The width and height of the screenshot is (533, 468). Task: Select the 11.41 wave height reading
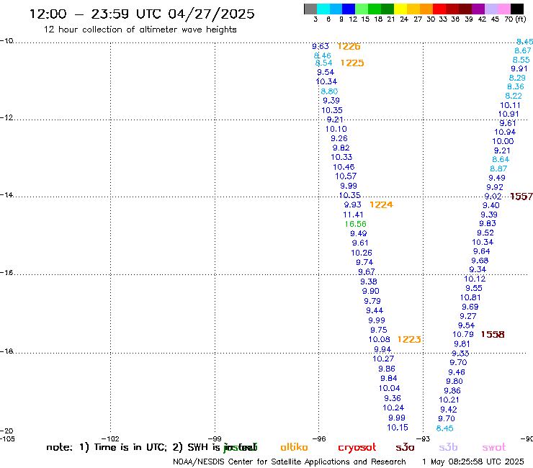click(353, 215)
